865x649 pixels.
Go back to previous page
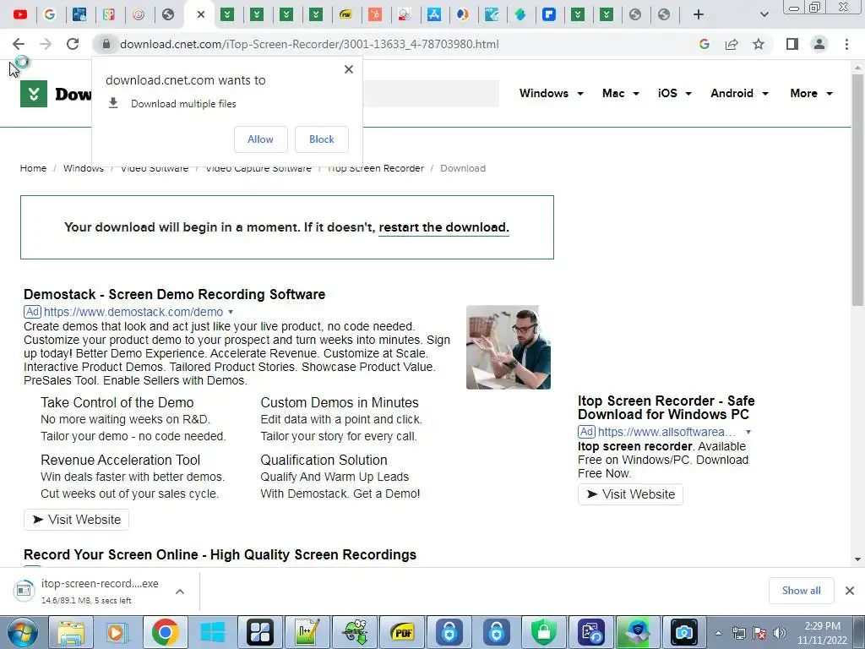(x=19, y=44)
